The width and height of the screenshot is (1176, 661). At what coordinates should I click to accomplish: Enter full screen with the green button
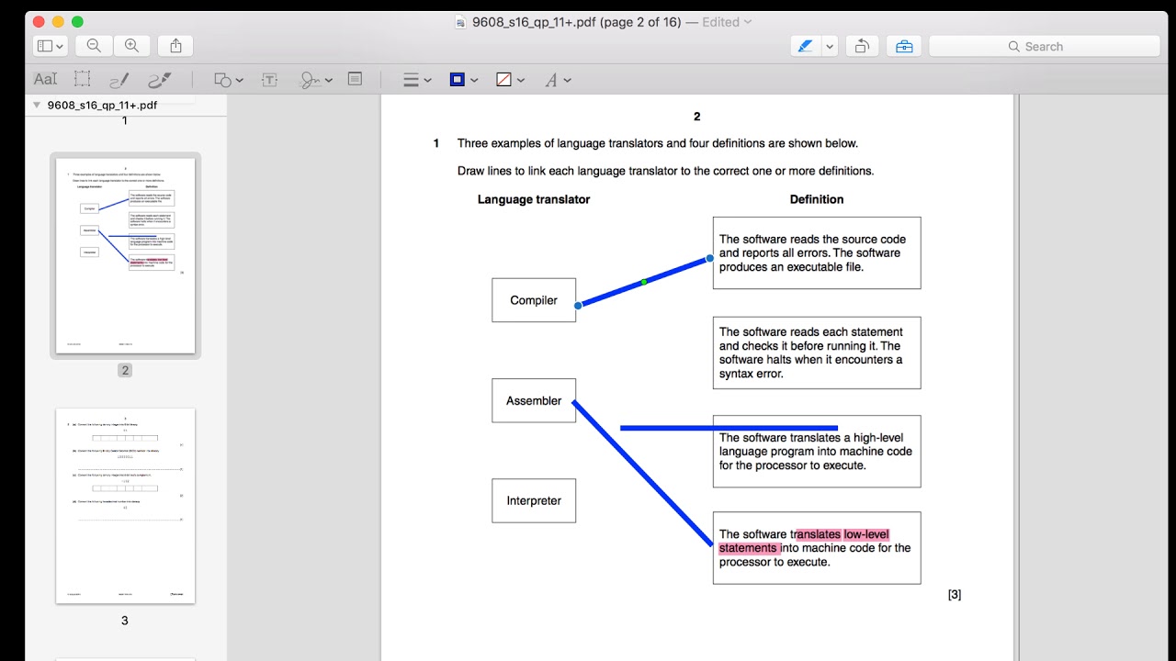77,22
